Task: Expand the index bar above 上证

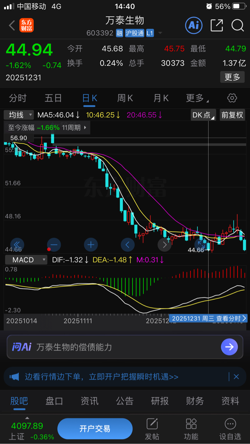Action: 27,418
